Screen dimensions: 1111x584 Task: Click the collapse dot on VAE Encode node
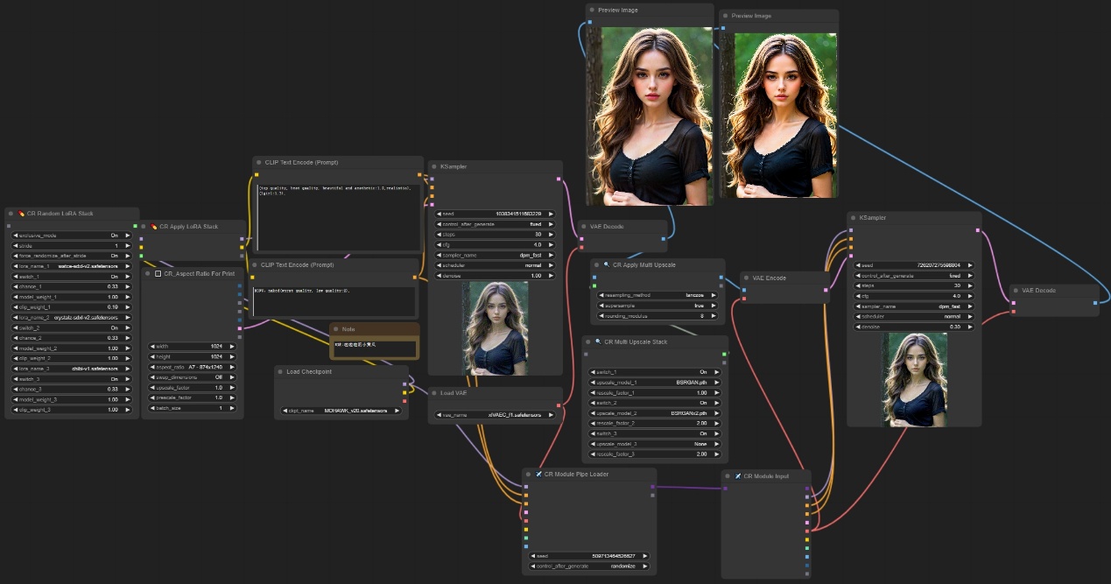tap(746, 278)
